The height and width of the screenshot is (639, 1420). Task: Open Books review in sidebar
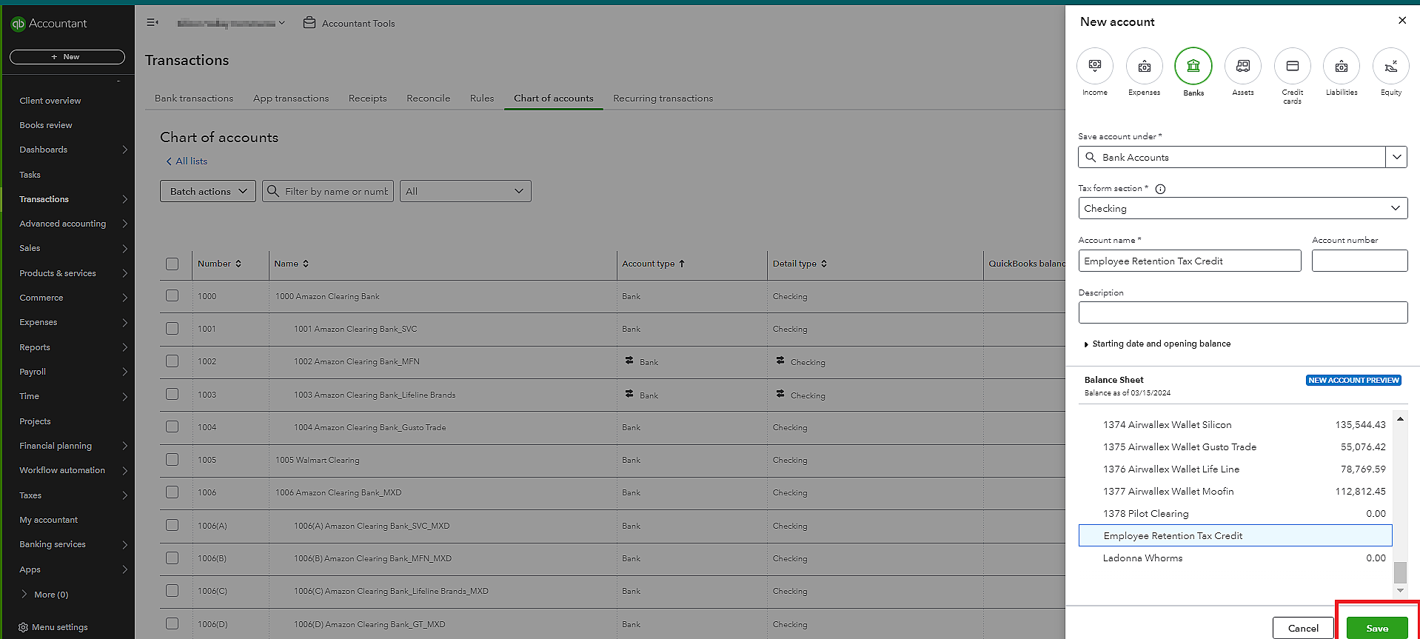pos(46,125)
